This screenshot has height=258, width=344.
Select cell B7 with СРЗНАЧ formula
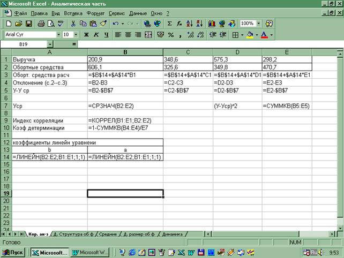tap(125, 107)
